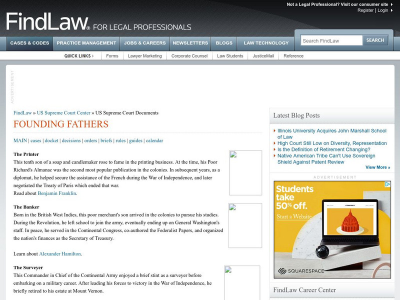The image size is (400, 300).
Task: Click the arrow next to Login
Action: click(391, 10)
